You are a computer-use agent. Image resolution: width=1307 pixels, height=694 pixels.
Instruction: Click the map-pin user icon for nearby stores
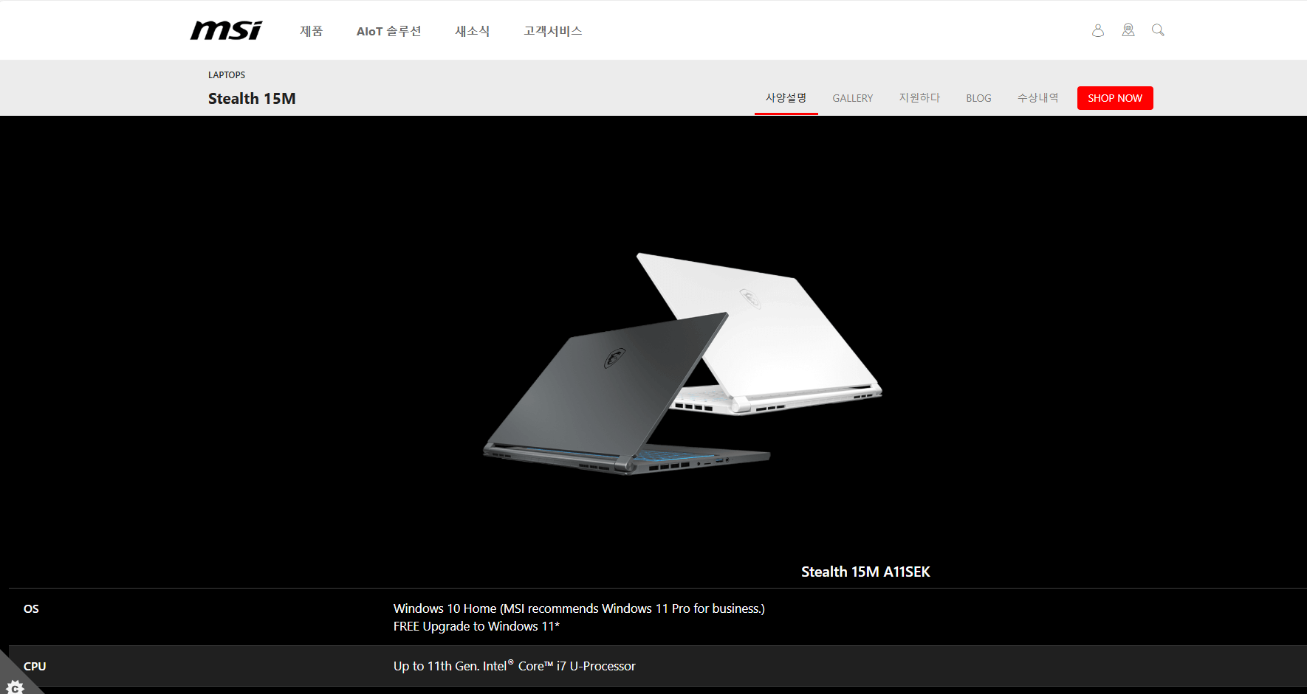tap(1128, 30)
